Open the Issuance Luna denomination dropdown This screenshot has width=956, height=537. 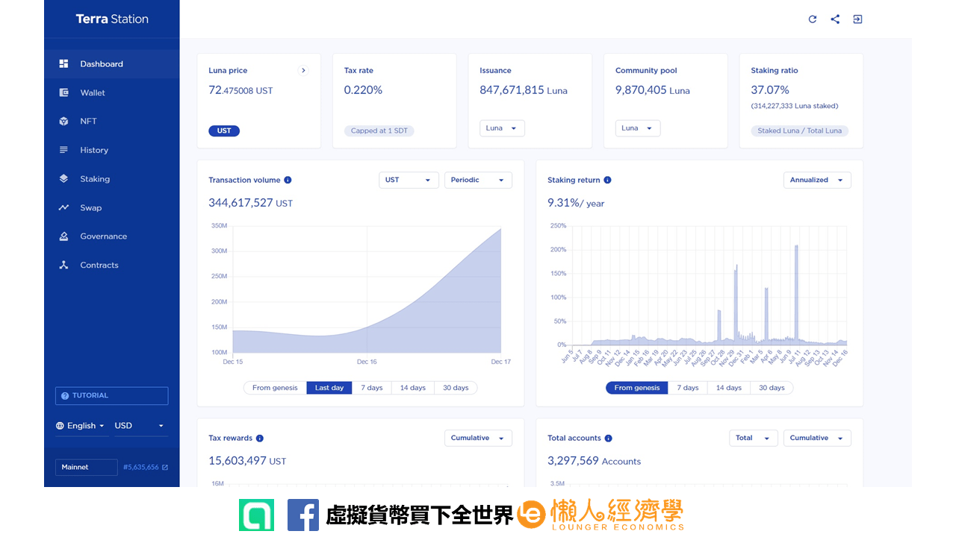coord(502,128)
